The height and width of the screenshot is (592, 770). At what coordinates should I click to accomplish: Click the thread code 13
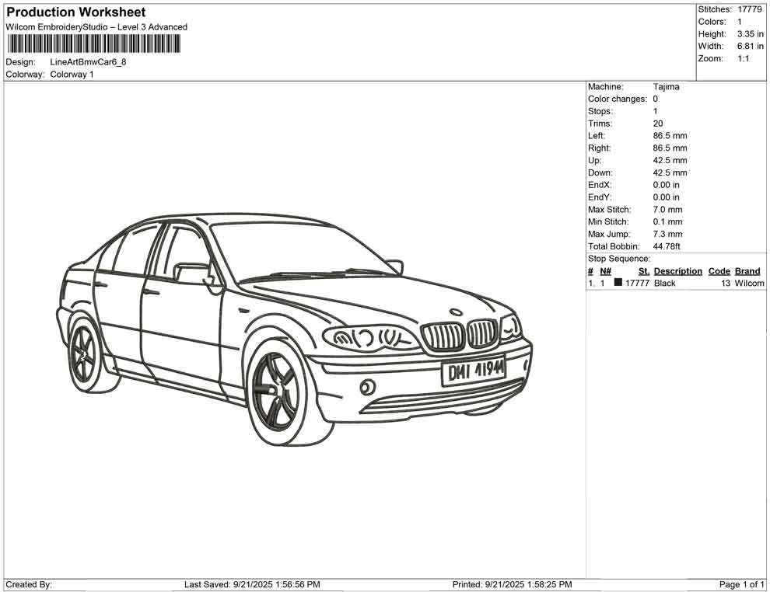click(x=726, y=283)
